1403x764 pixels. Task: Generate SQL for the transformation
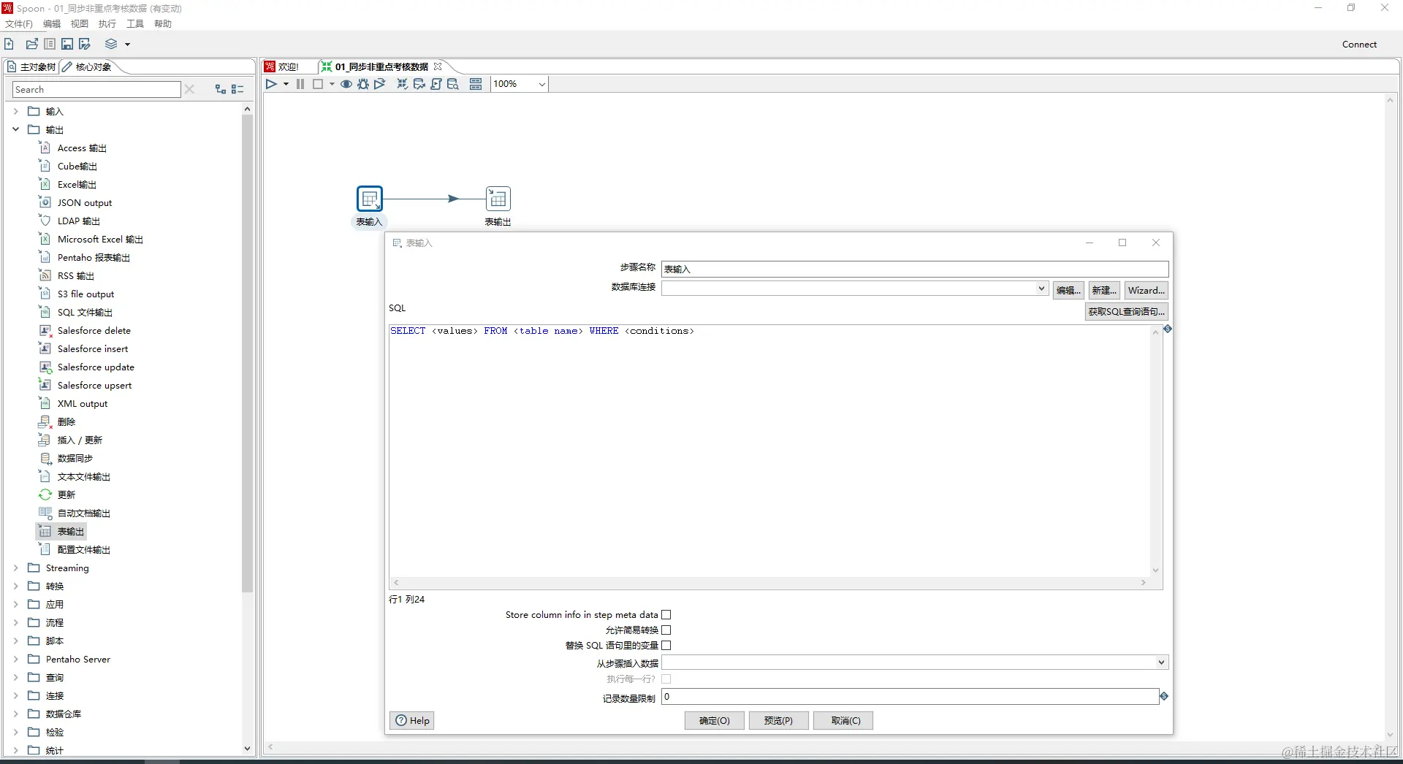(436, 84)
